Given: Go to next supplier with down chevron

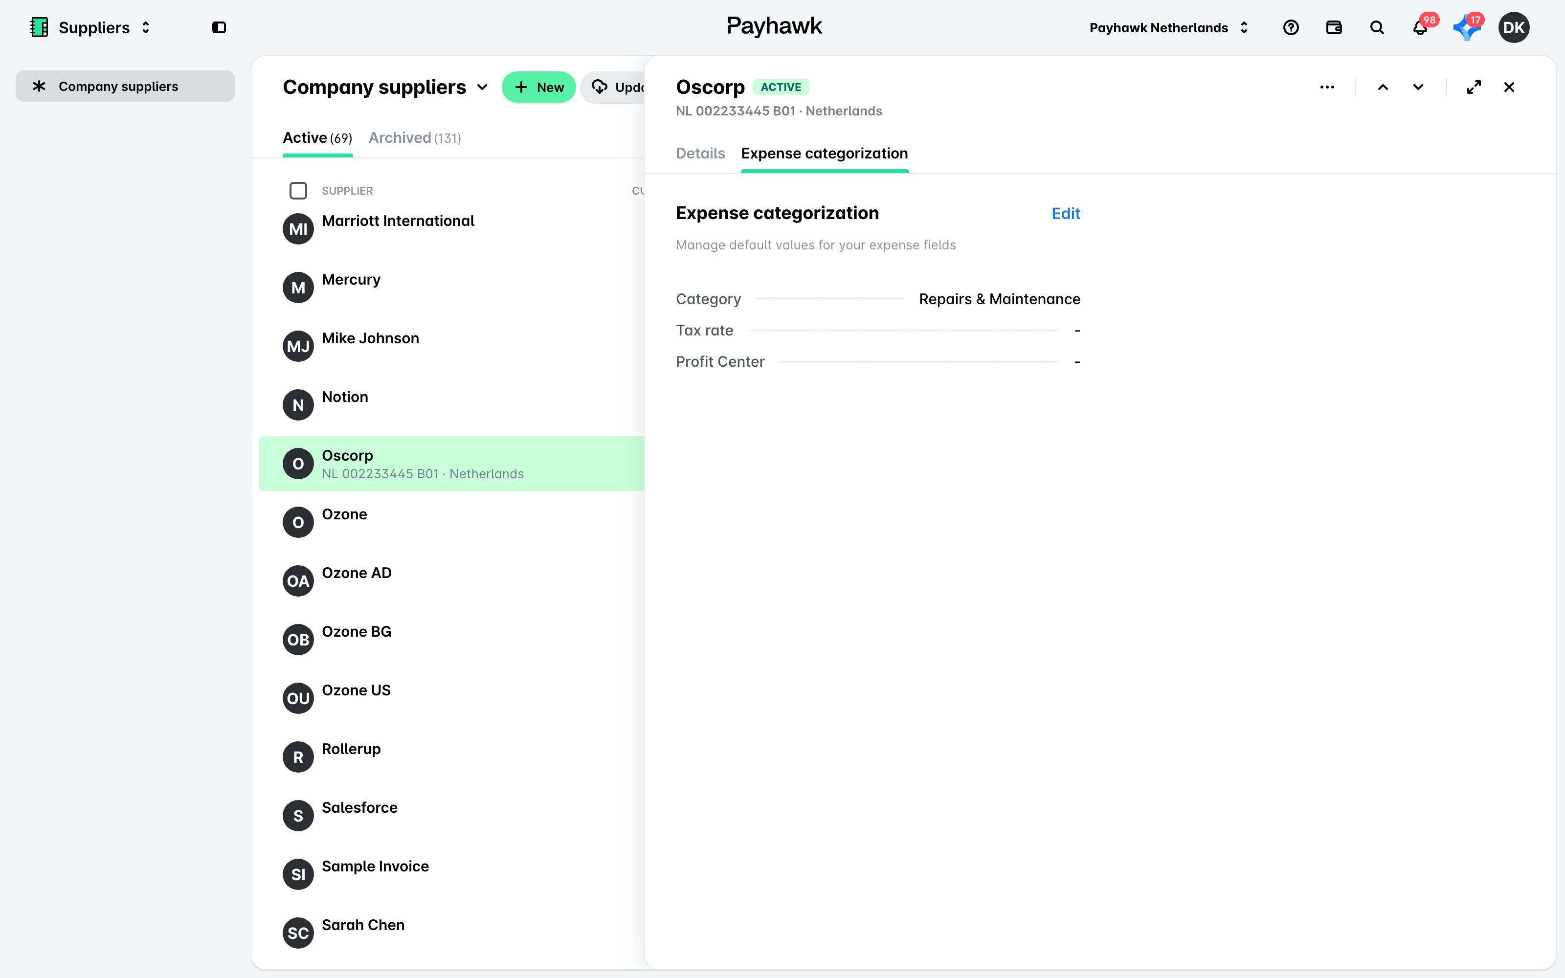Looking at the screenshot, I should coord(1418,87).
